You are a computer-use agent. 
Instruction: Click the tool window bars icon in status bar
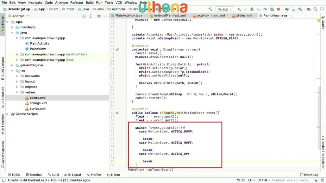(x=4, y=180)
